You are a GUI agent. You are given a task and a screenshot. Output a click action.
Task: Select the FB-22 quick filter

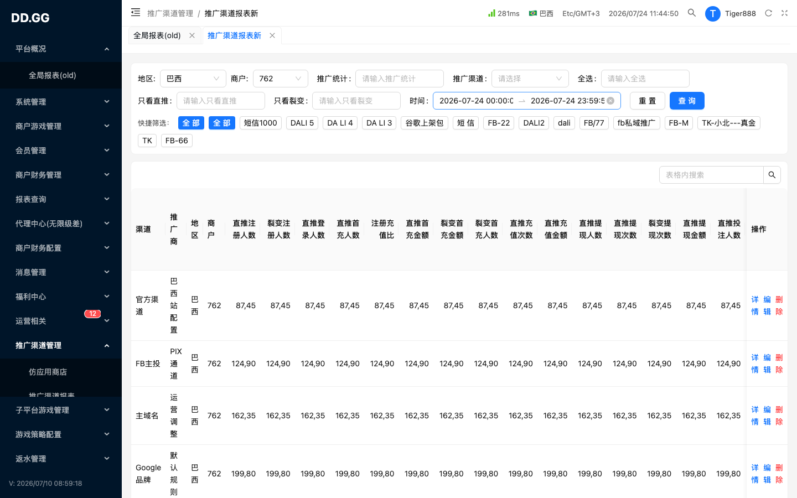(x=499, y=123)
